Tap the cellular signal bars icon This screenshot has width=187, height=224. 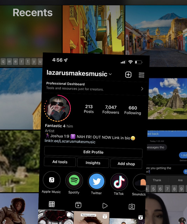click(123, 62)
